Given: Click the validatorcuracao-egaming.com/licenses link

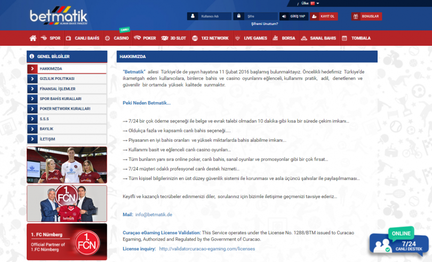Looking at the screenshot, I should pyautogui.click(x=207, y=249).
